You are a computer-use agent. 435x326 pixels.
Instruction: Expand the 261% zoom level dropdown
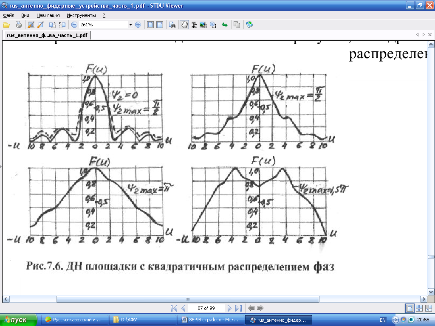(130, 25)
